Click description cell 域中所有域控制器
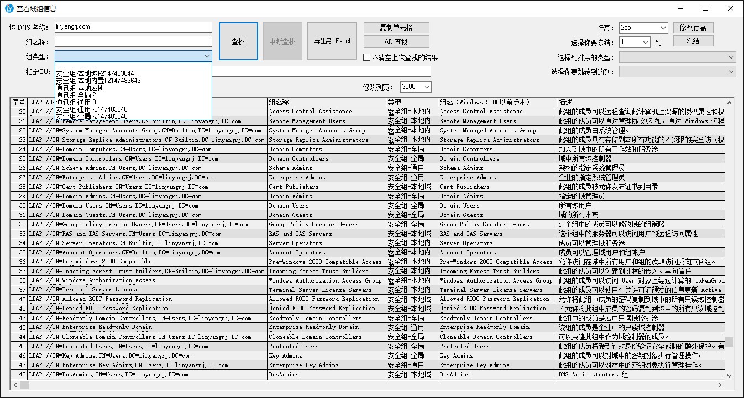 click(641, 158)
